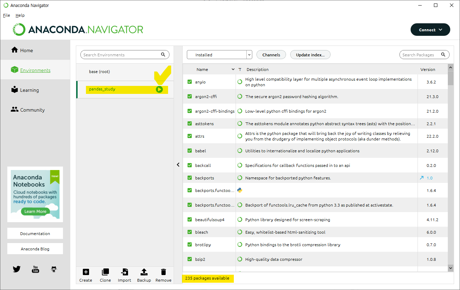Open the File menu
The width and height of the screenshot is (460, 290).
(x=7, y=15)
